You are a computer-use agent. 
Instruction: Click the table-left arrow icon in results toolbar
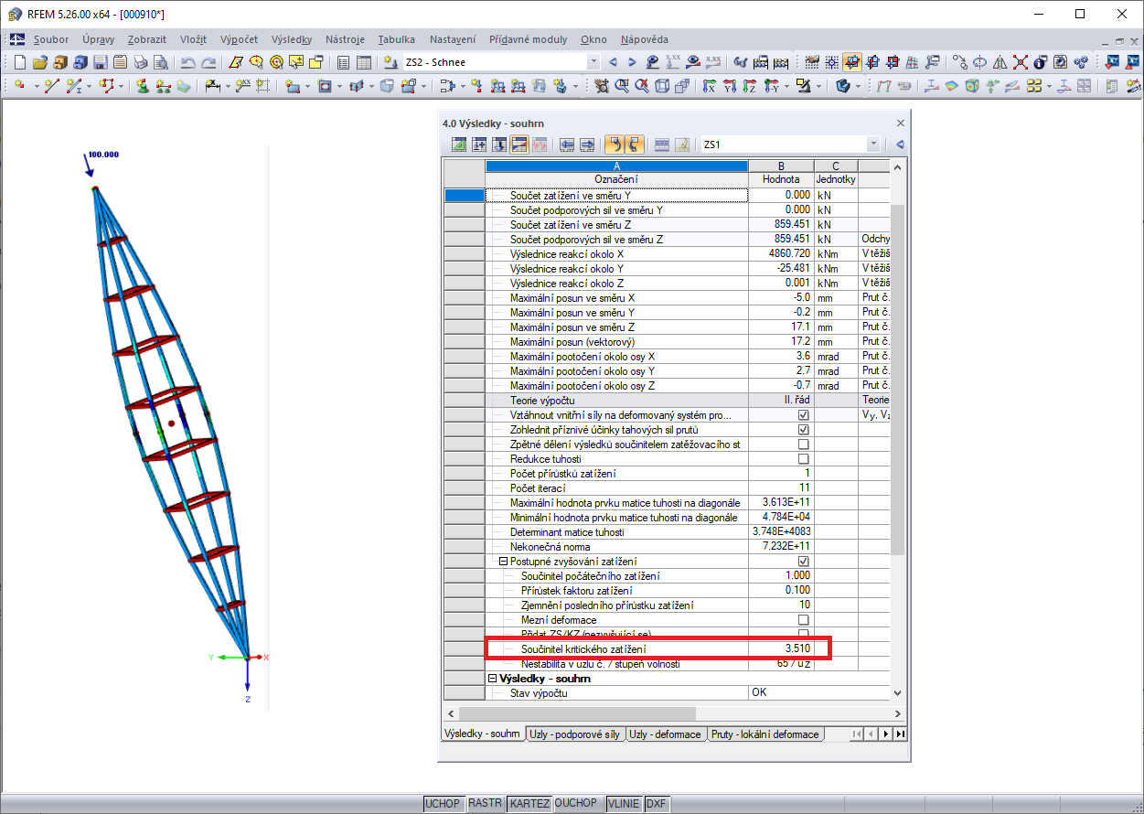pos(567,145)
